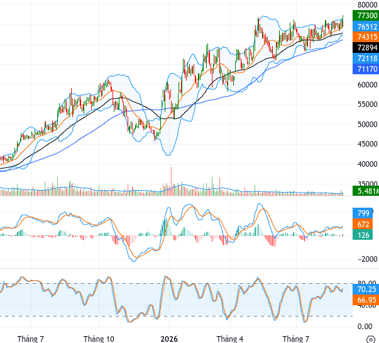Click the −2000 MACD scale value
The height and width of the screenshot is (343, 379).
[368, 259]
